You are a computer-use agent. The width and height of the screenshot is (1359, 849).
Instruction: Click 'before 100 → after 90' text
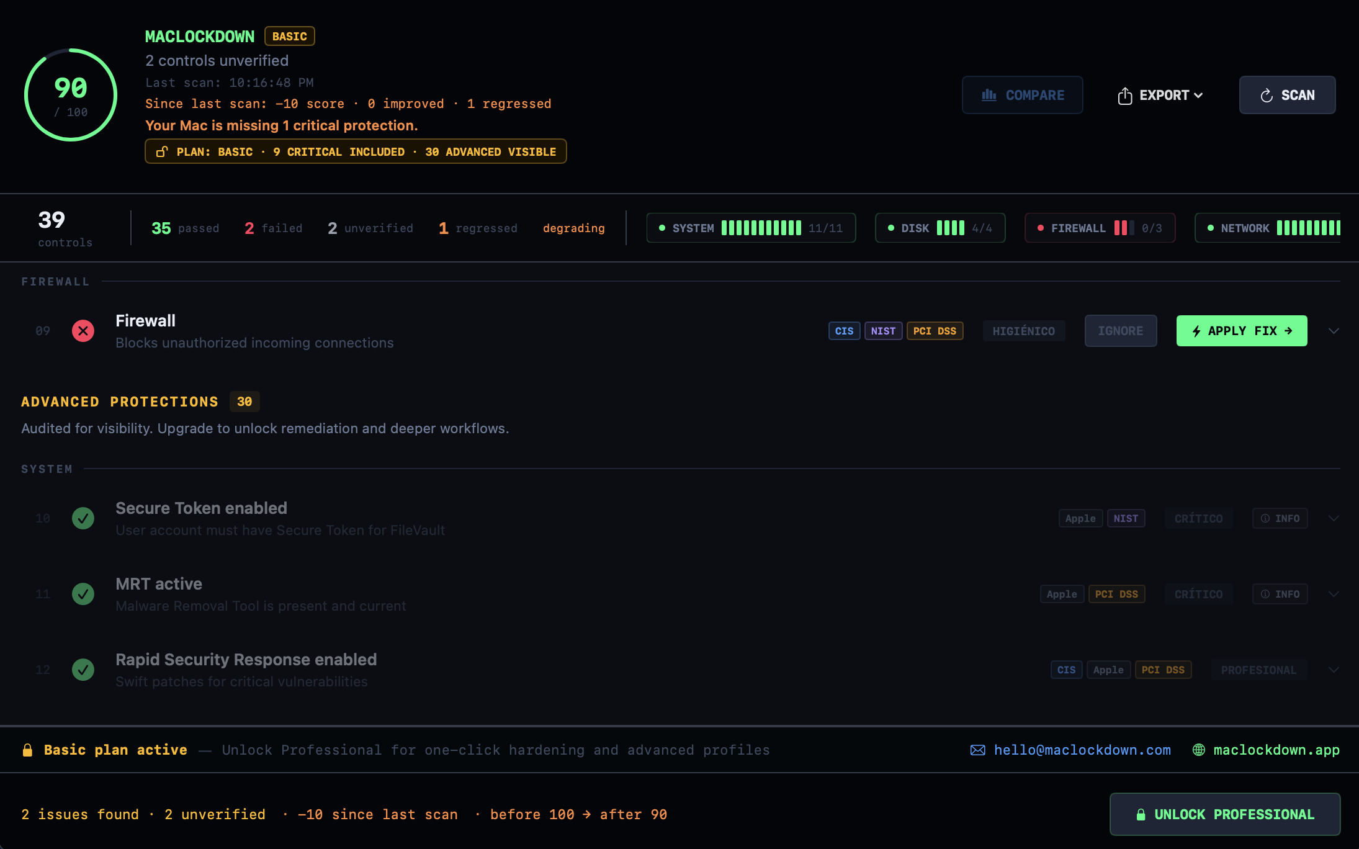point(578,814)
